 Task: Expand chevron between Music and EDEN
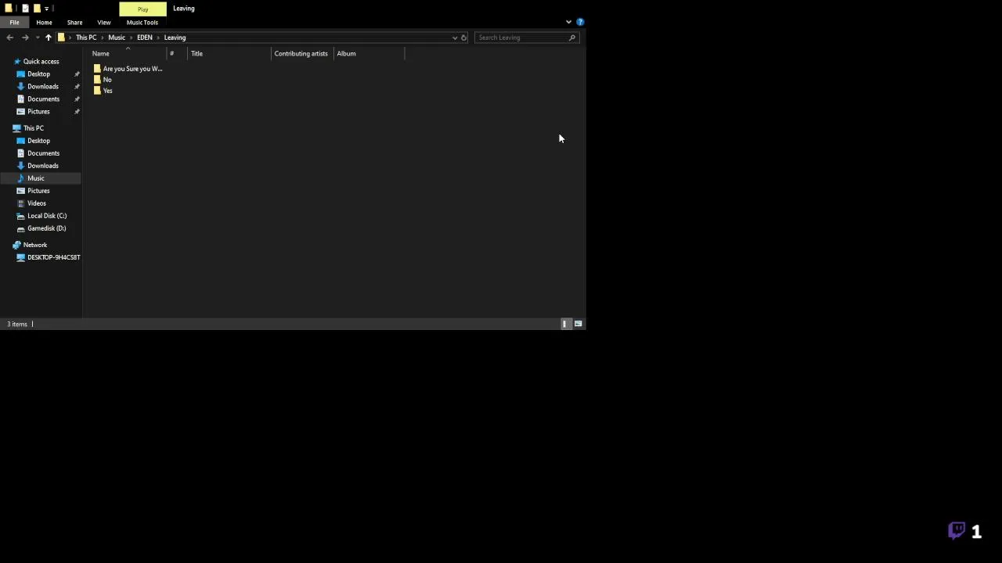[x=131, y=38]
